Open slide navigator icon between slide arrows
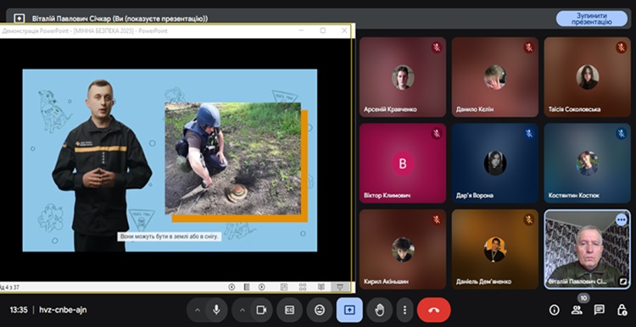This screenshot has height=327, width=636. (247, 287)
